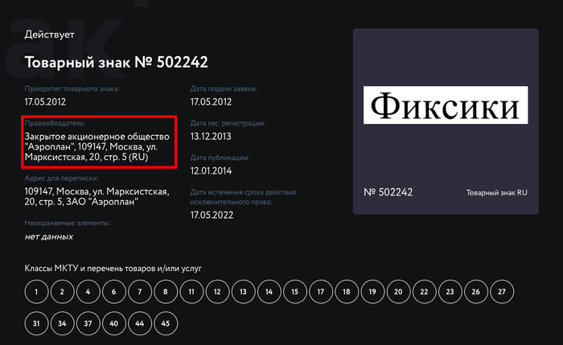Select MKTU class 15 circle

coord(295,291)
